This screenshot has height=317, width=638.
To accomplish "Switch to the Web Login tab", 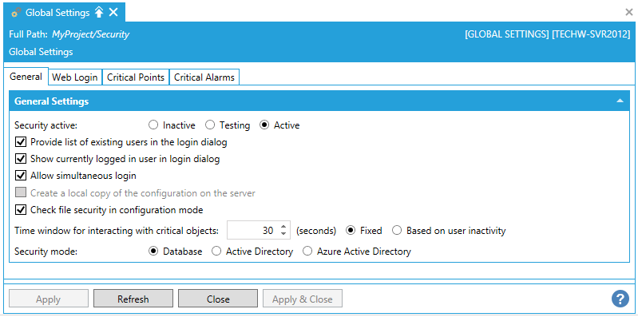I will tap(75, 77).
